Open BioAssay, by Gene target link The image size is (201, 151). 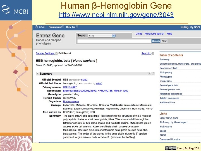[x=173, y=122]
